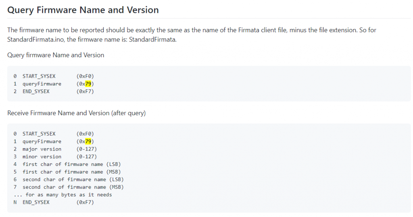
Task: Click the "Query firmware Name and Version" subheading text
Action: (x=56, y=55)
